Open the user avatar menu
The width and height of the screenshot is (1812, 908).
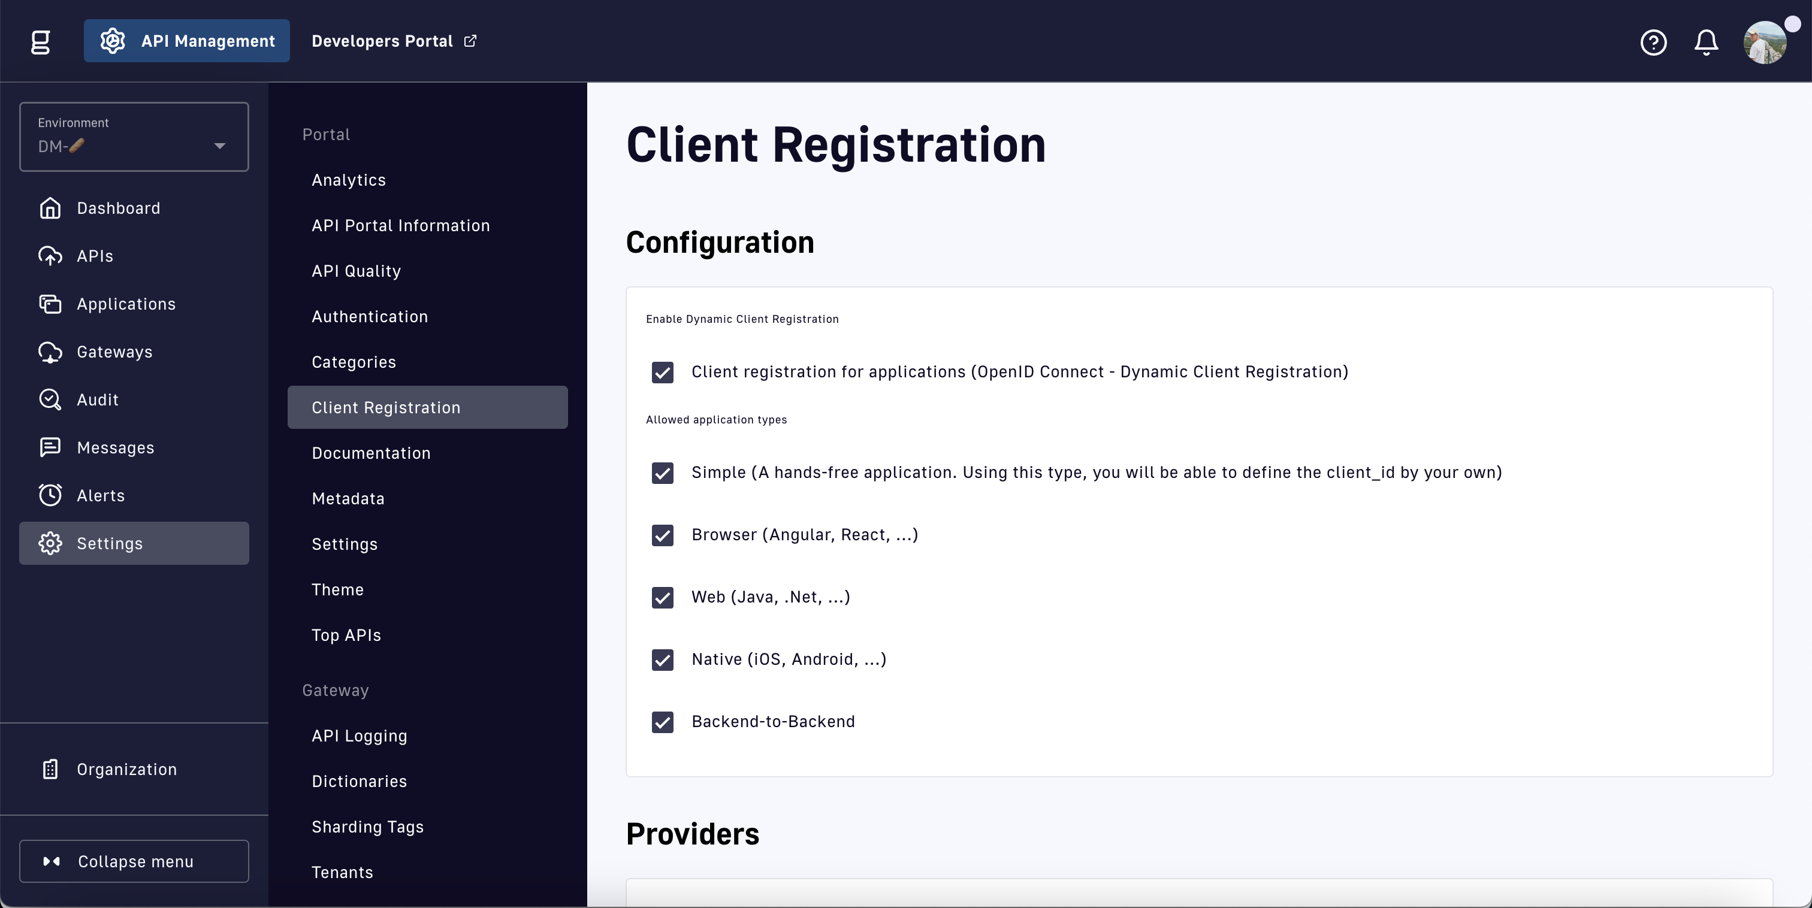click(x=1764, y=42)
